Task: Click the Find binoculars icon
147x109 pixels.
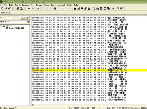Action: click(x=75, y=8)
